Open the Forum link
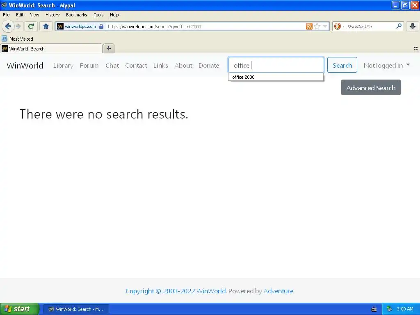The image size is (420, 315). pyautogui.click(x=89, y=65)
